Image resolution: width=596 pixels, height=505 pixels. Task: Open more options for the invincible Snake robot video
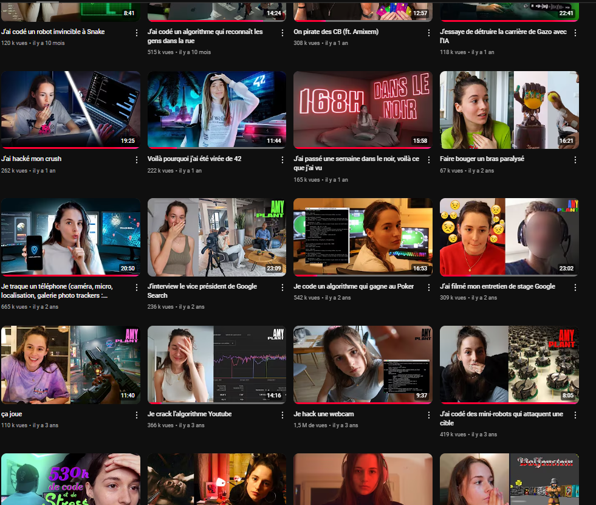[136, 33]
